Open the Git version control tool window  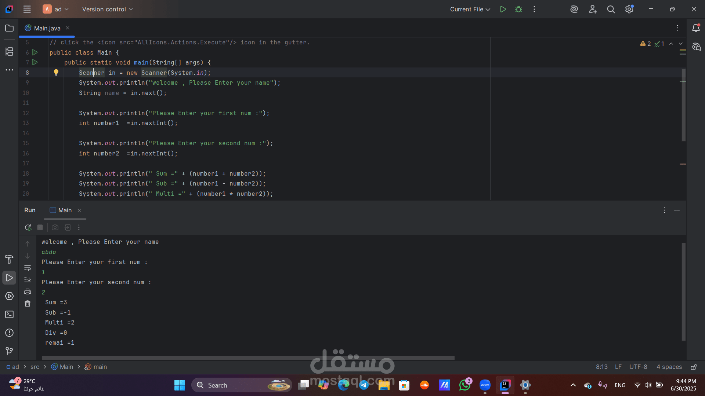coord(10,351)
